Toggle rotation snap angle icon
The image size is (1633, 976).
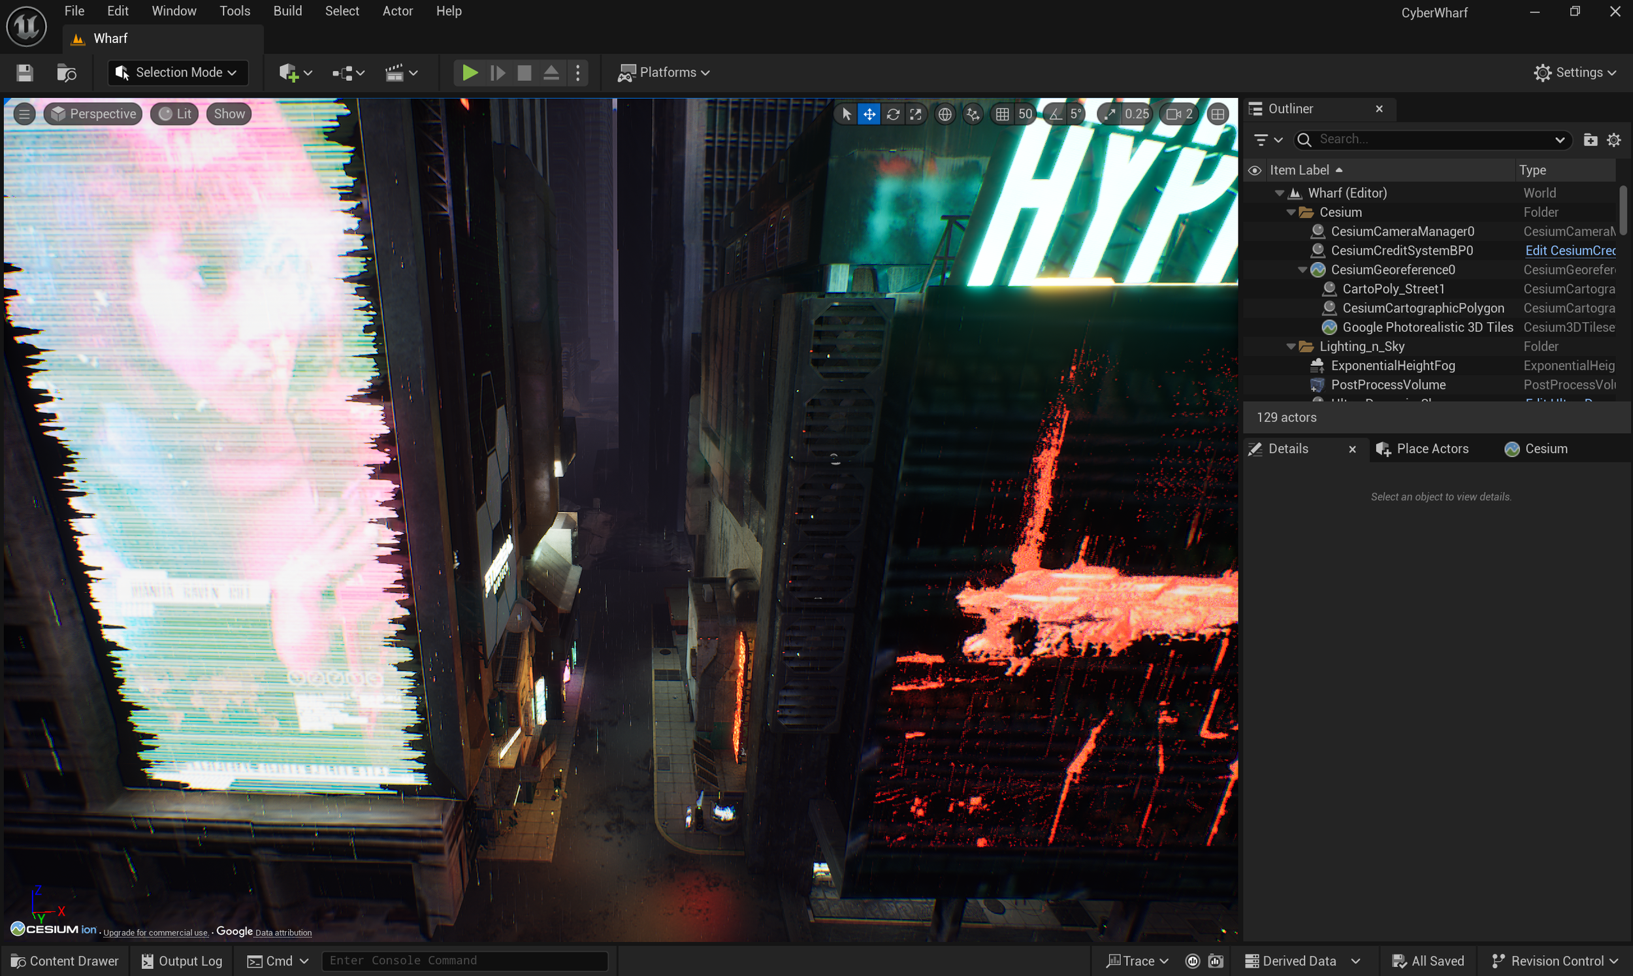[x=1055, y=114]
